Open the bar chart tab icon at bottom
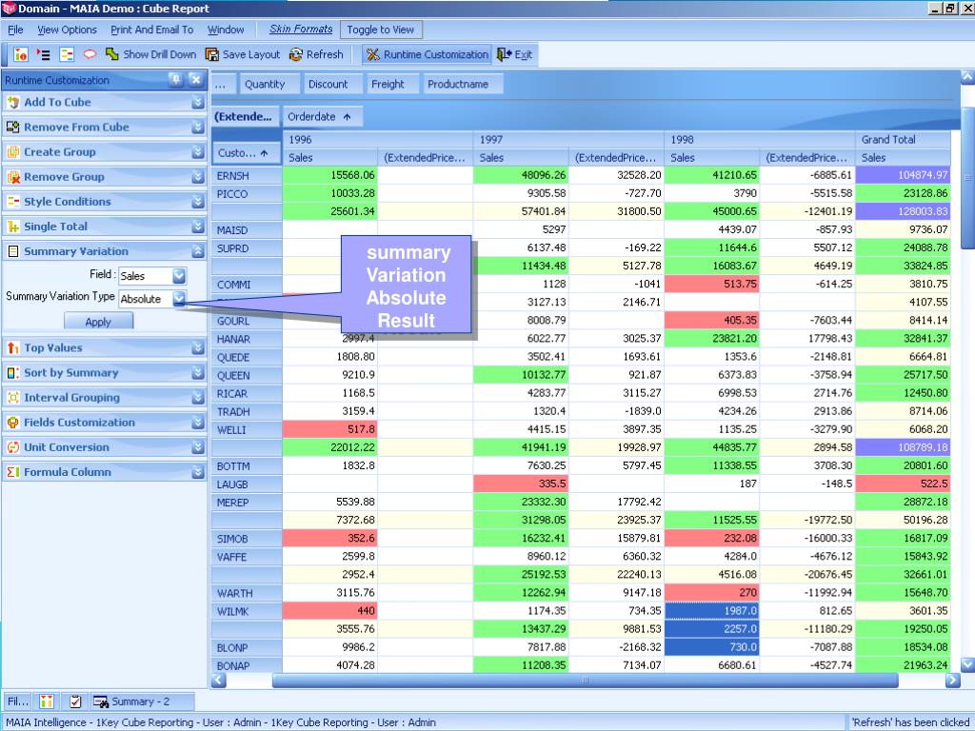Viewport: 975px width, 731px height. click(47, 702)
